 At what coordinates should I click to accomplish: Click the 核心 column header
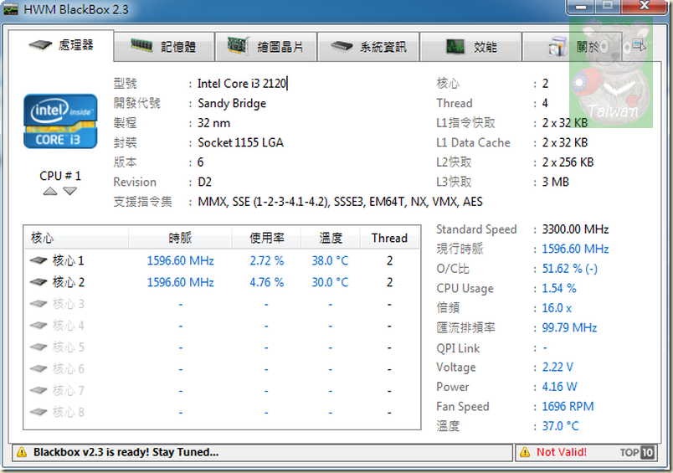[x=76, y=238]
